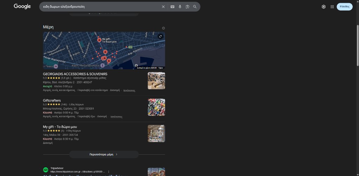Click the magnifier search button
The width and height of the screenshot is (359, 176).
coord(195,7)
